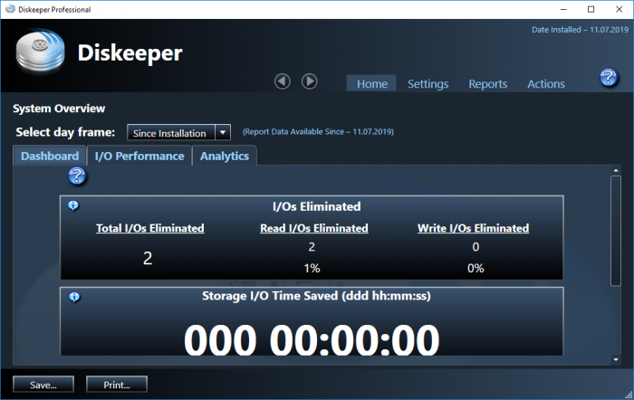Click the Print... button
This screenshot has width=634, height=400.
(x=117, y=385)
